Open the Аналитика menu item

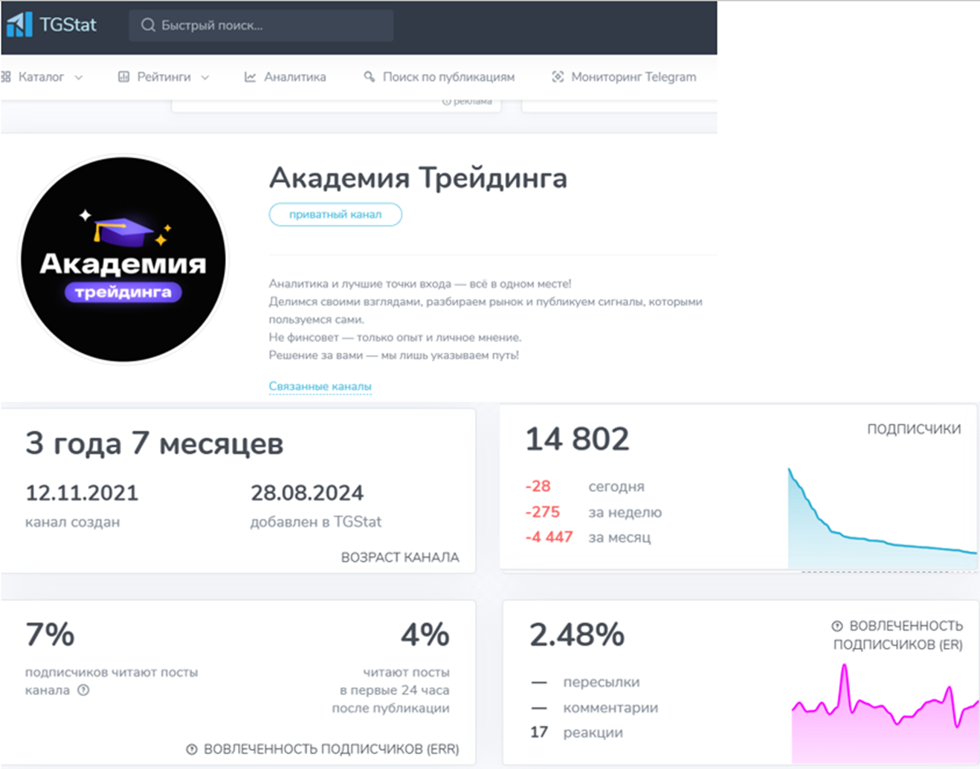click(294, 77)
